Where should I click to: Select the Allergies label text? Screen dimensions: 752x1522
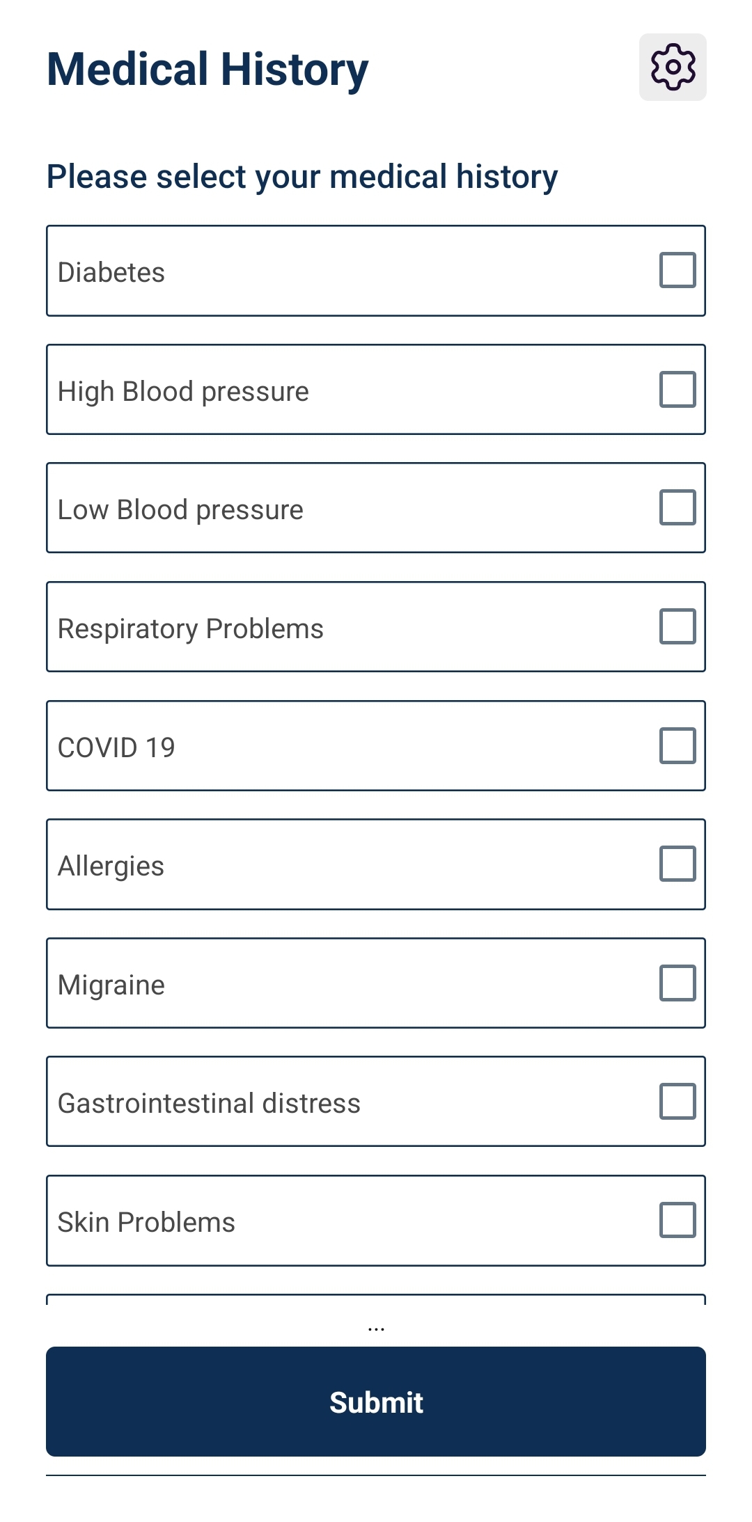[x=111, y=866]
